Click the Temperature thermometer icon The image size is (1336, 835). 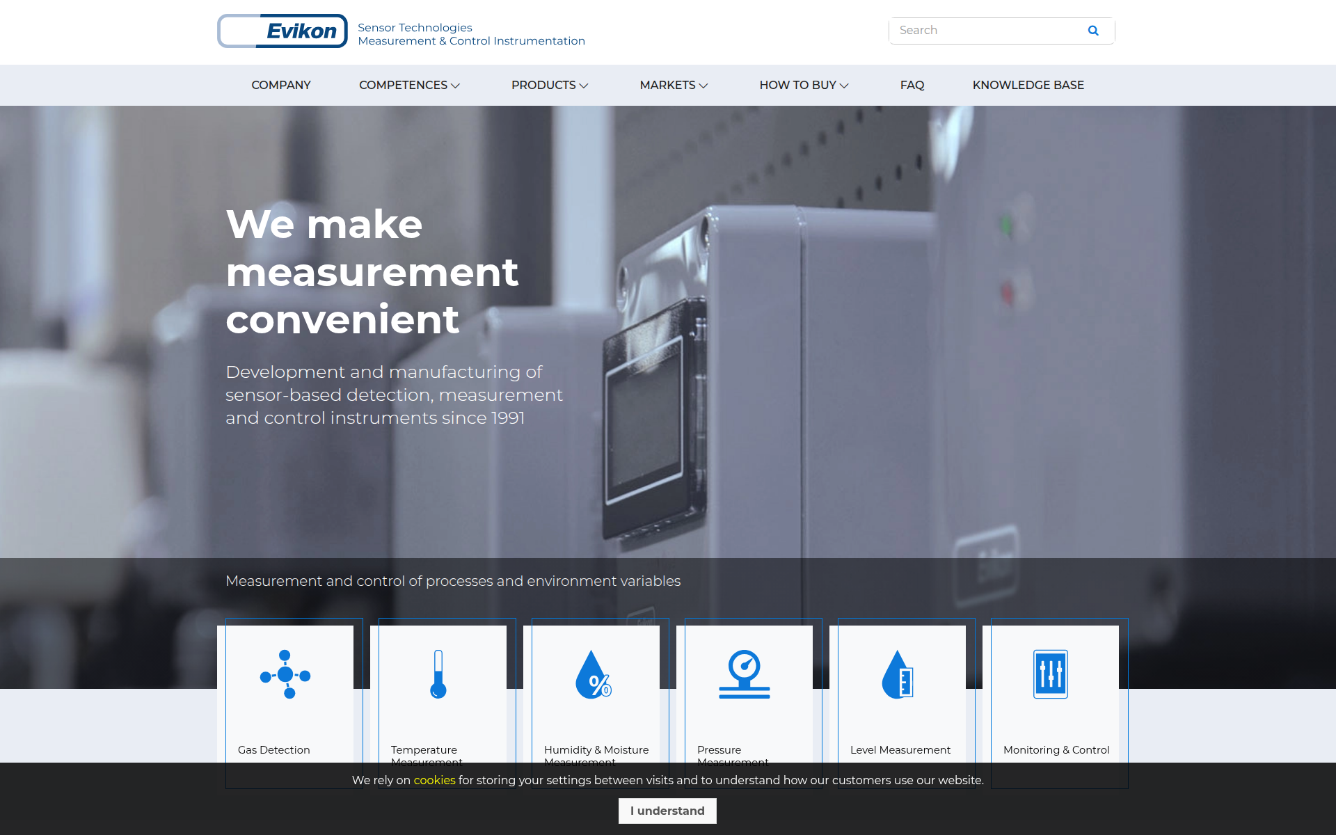pos(438,674)
